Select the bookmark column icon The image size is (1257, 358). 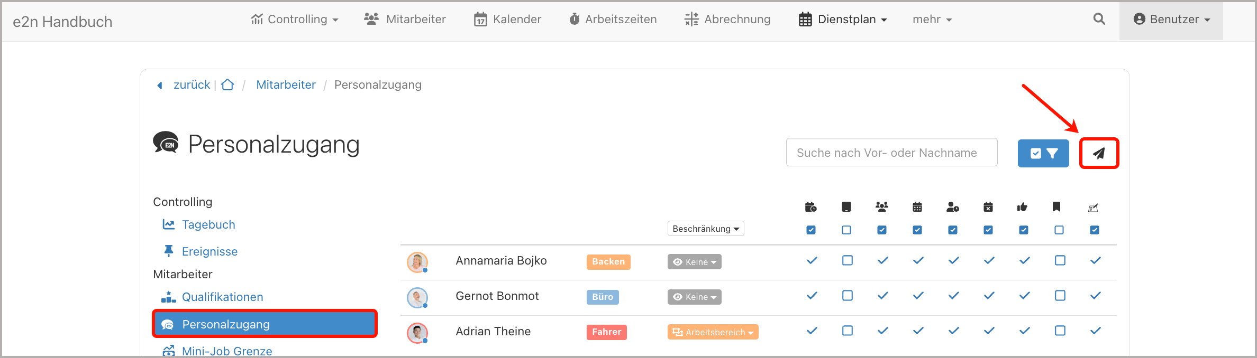pyautogui.click(x=1056, y=207)
